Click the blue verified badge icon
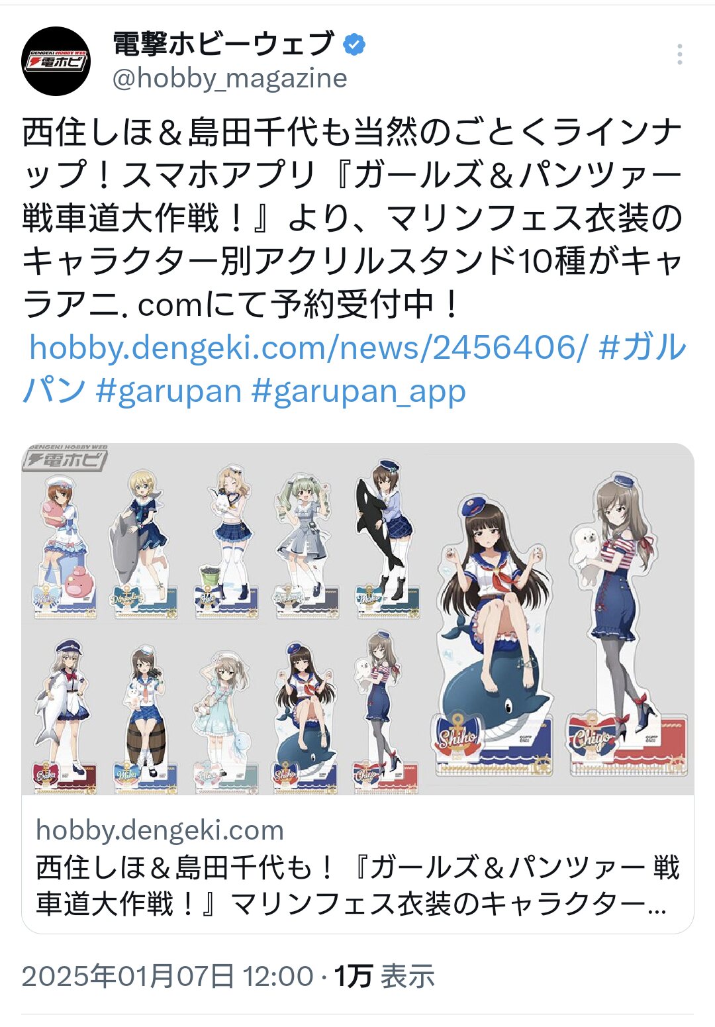715x1027 pixels. 354,44
